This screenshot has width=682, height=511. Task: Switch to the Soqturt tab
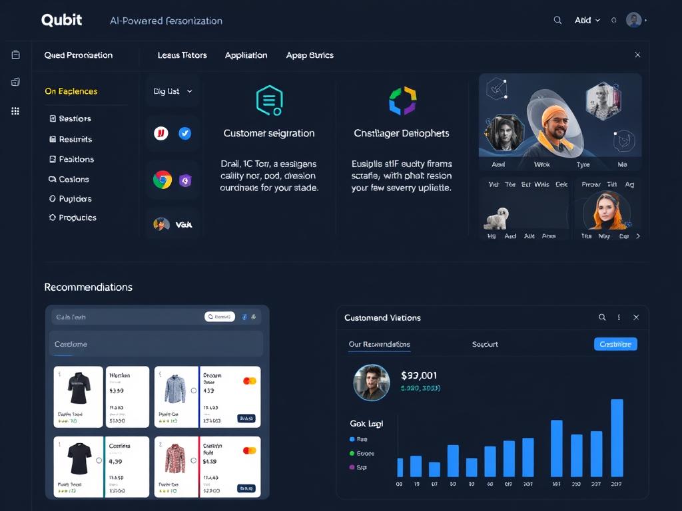click(x=485, y=344)
